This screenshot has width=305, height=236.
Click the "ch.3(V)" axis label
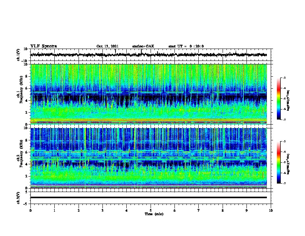coord(18,198)
